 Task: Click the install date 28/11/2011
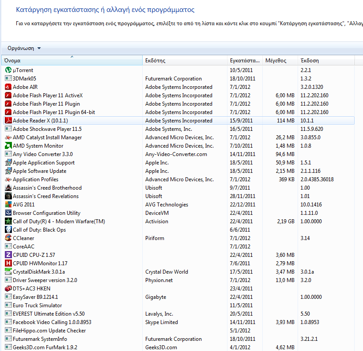tap(242, 196)
